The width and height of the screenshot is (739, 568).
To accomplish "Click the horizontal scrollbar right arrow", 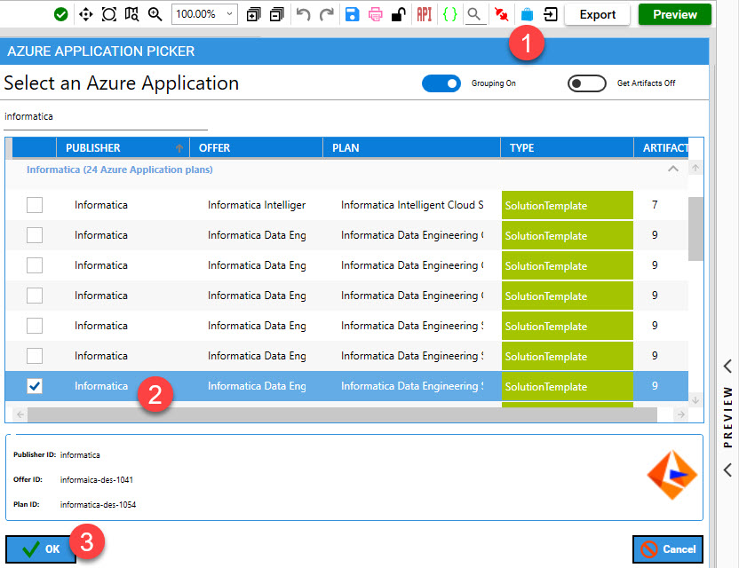I will [681, 414].
